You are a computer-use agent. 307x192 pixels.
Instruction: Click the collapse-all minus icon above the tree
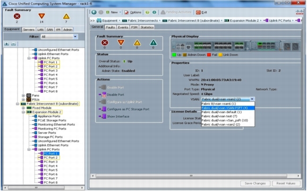tap(13, 44)
